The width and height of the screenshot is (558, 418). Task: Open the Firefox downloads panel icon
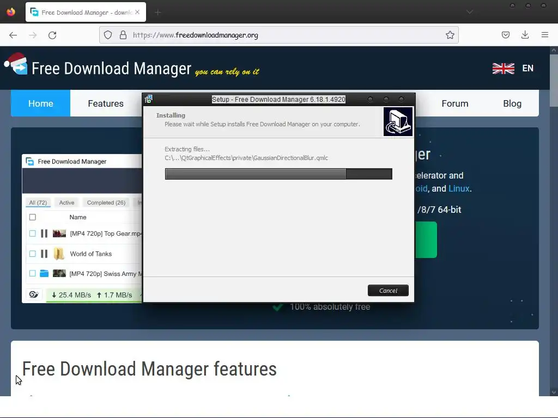click(525, 35)
